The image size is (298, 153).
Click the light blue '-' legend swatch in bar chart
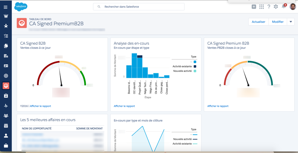point(195,62)
